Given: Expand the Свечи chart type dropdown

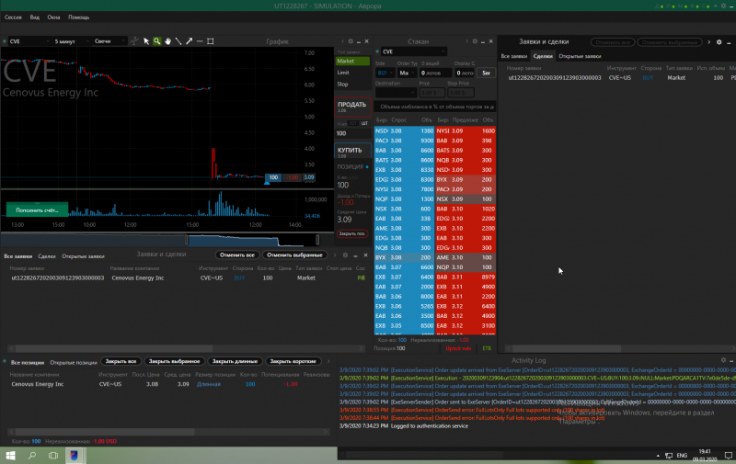Looking at the screenshot, I should coord(109,41).
